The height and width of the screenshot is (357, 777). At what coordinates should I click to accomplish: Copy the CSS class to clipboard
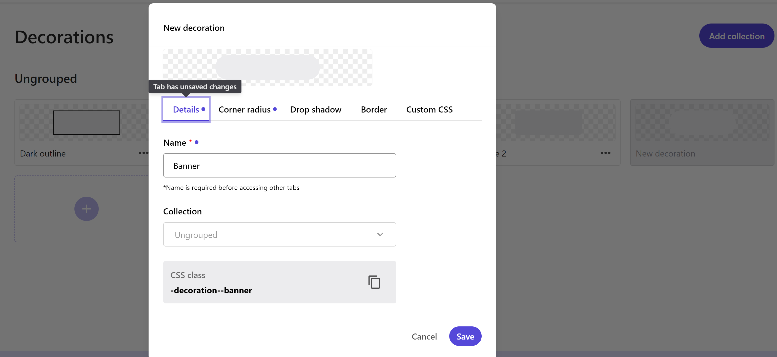pos(374,282)
